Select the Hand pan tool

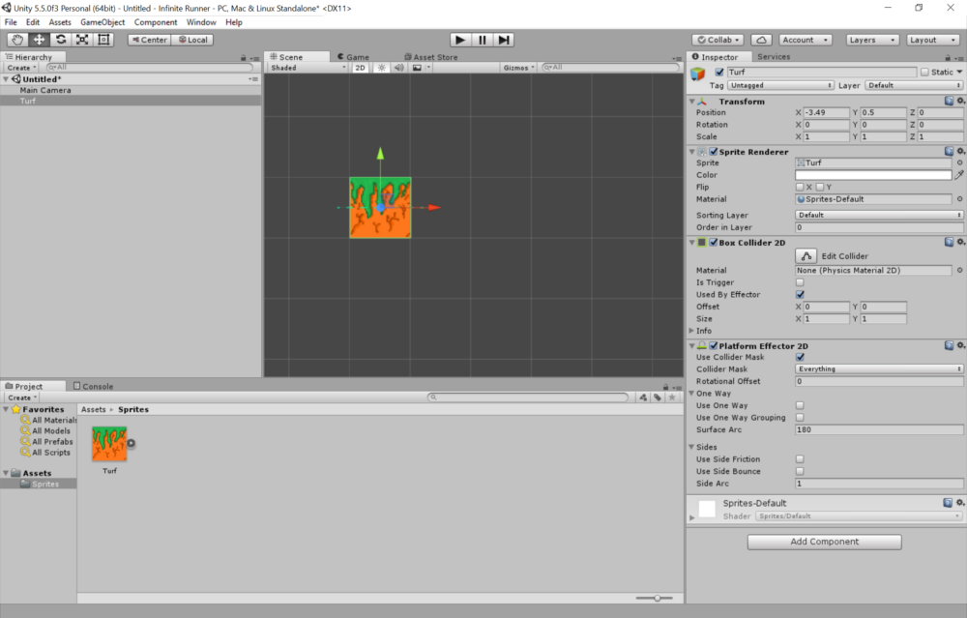coord(15,40)
